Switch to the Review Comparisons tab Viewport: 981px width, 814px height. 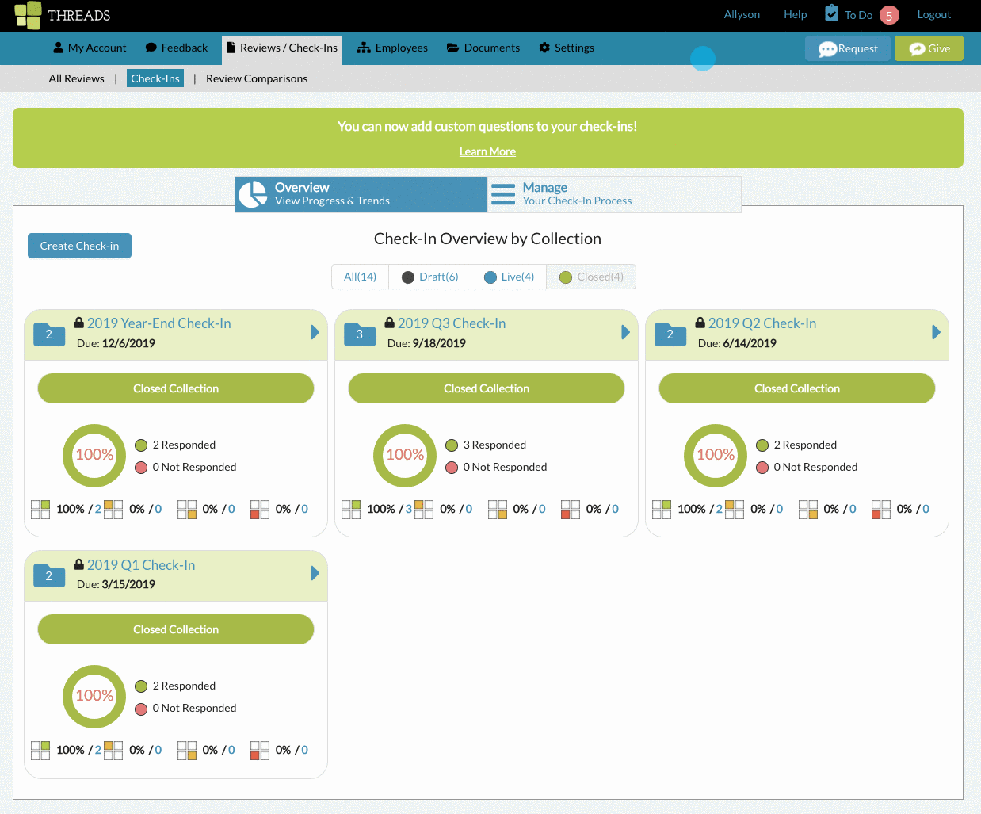(x=257, y=78)
